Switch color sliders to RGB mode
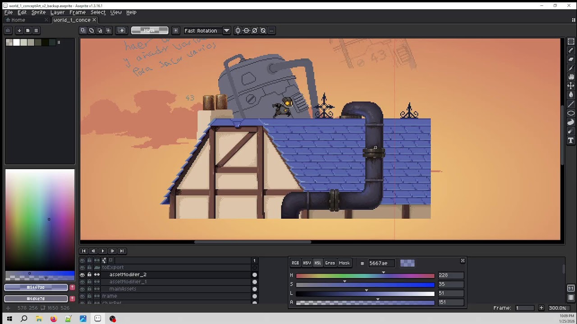This screenshot has width=577, height=324. tap(295, 263)
